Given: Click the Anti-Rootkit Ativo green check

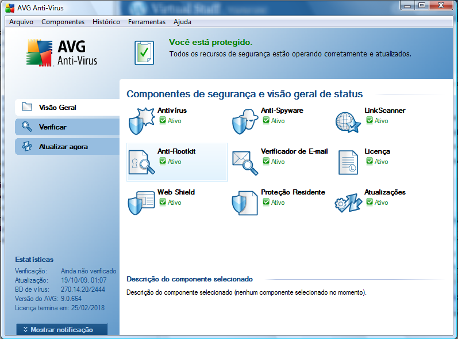Looking at the screenshot, I should pos(163,161).
